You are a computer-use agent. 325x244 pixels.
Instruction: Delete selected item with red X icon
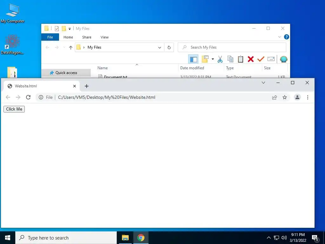251,59
